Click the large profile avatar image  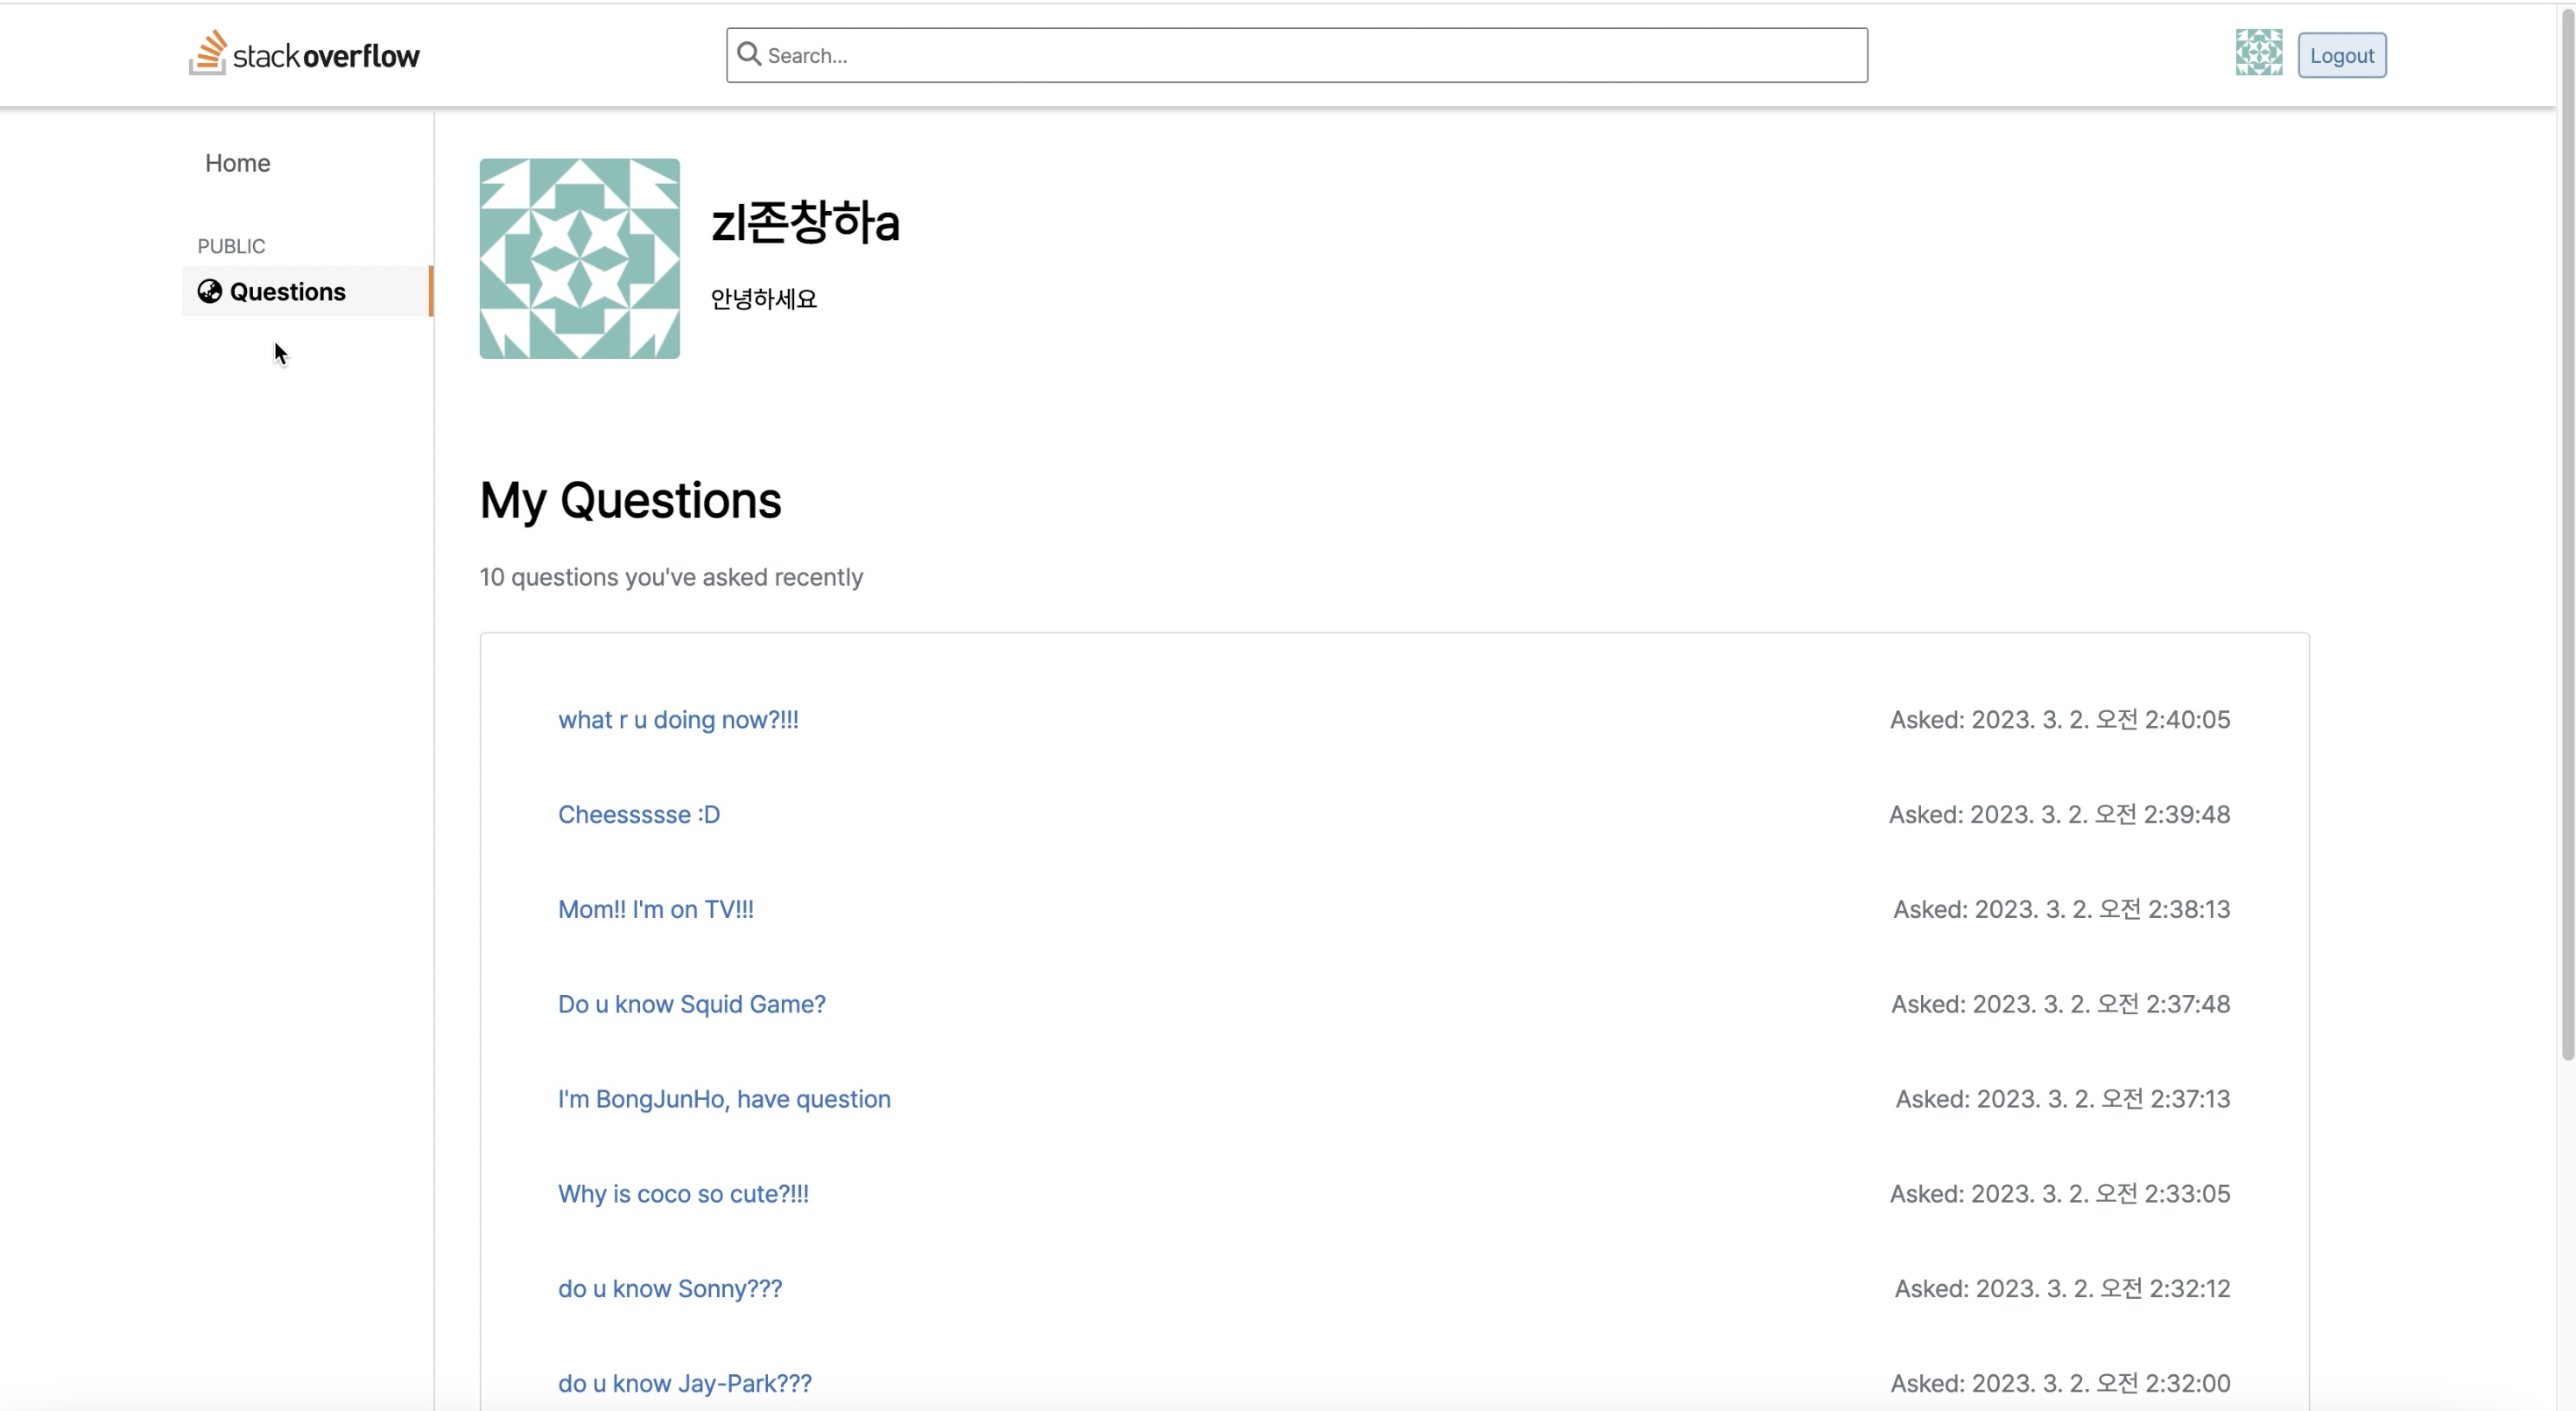[579, 258]
